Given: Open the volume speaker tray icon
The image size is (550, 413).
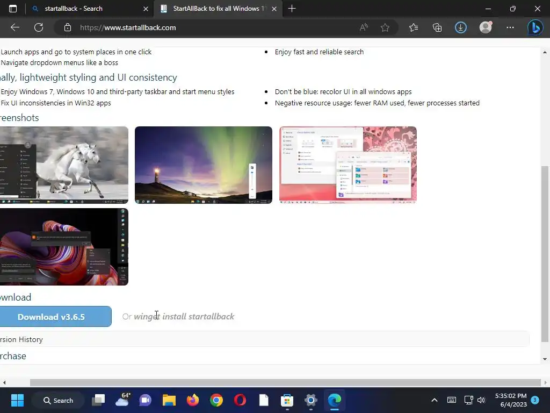Looking at the screenshot, I should 481,400.
